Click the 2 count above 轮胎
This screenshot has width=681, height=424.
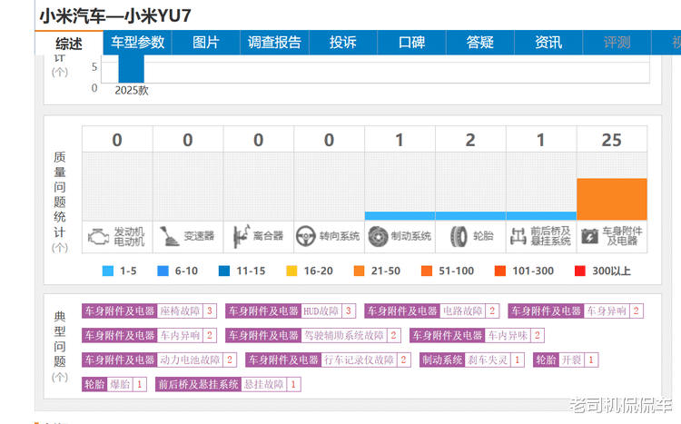[470, 140]
